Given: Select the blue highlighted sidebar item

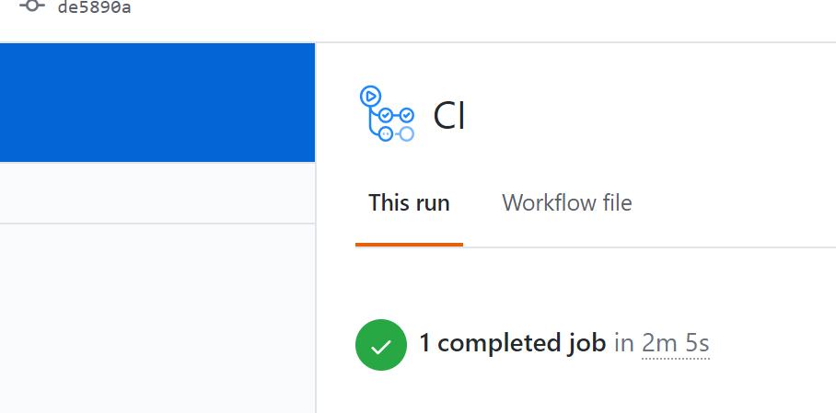Looking at the screenshot, I should 157,102.
